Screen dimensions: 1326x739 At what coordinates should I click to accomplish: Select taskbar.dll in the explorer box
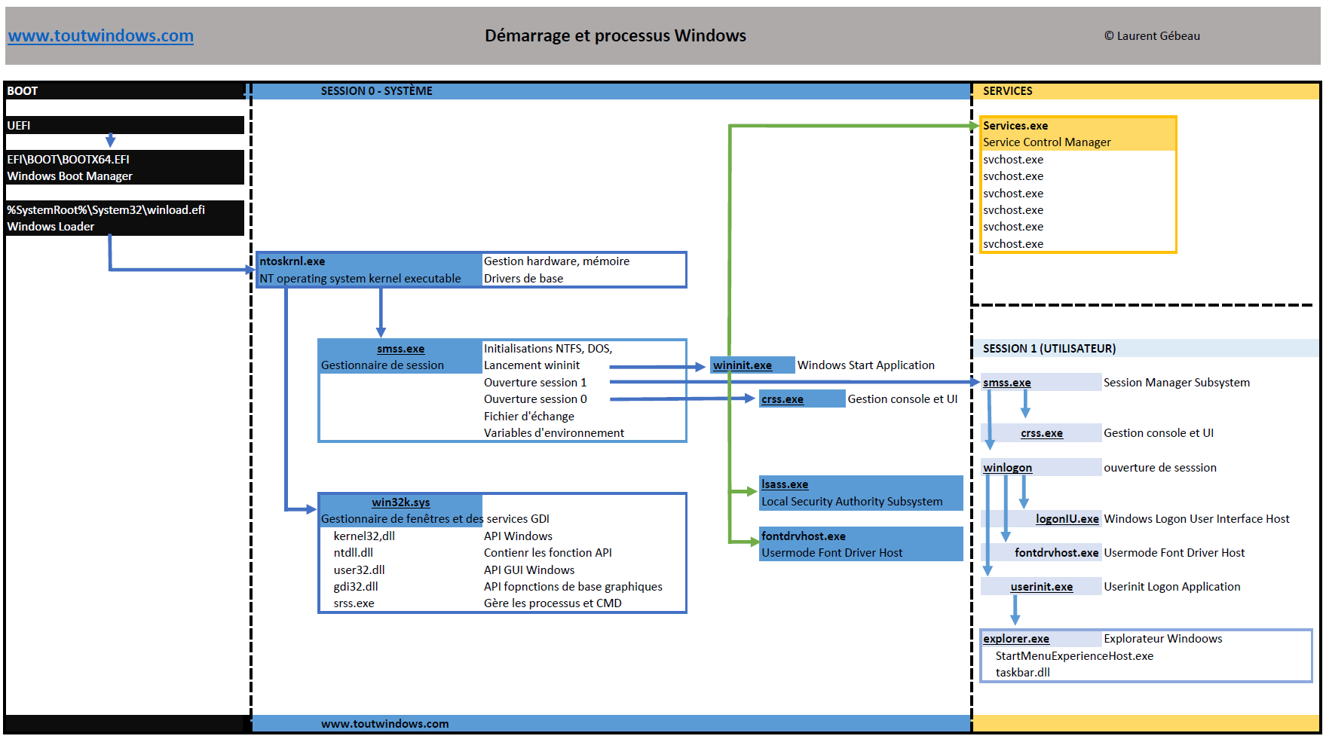[1021, 672]
